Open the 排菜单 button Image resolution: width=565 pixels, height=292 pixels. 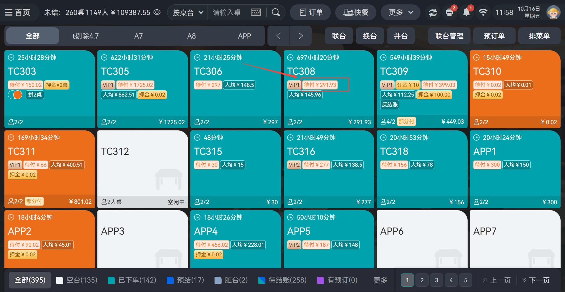[x=539, y=36]
